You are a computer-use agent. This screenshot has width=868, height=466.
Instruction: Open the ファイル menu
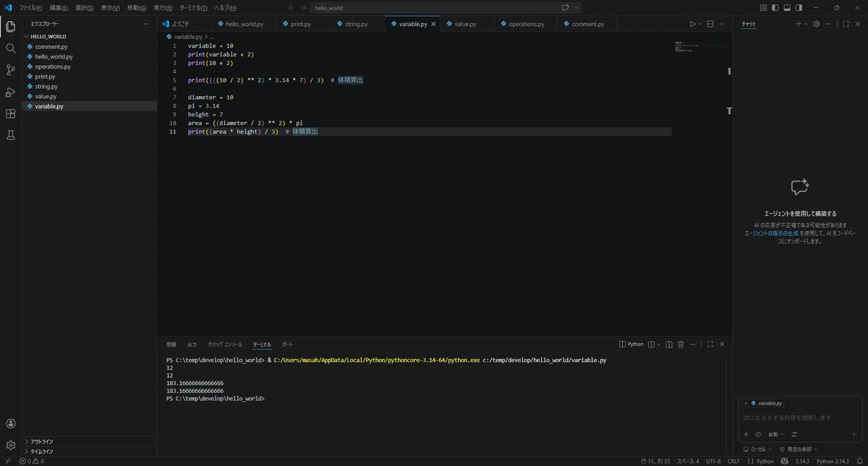[x=30, y=8]
